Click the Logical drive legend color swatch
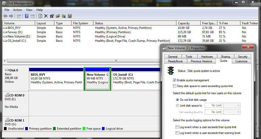 (103, 129)
